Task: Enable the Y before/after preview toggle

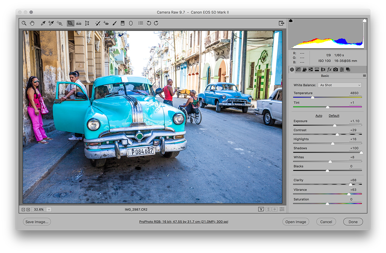Action: coord(261,209)
